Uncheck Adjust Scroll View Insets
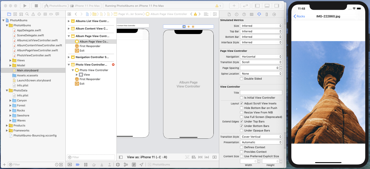This screenshot has height=169, width=370. point(241,103)
